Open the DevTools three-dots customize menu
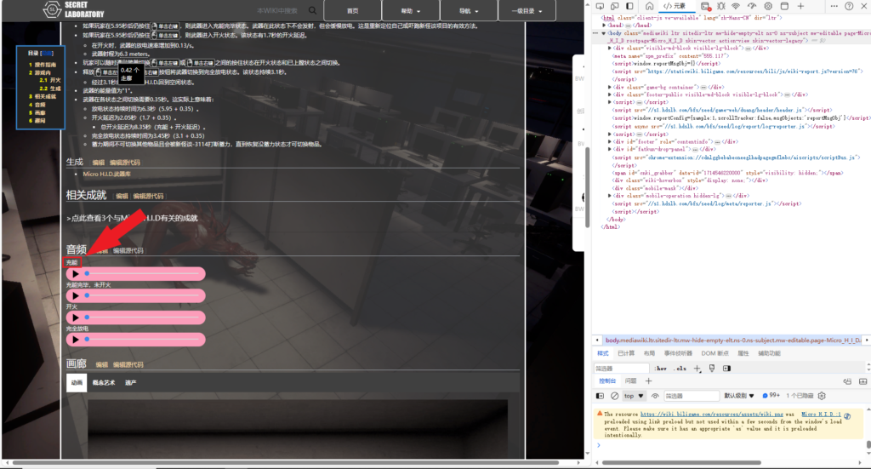This screenshot has width=871, height=469. [x=834, y=6]
